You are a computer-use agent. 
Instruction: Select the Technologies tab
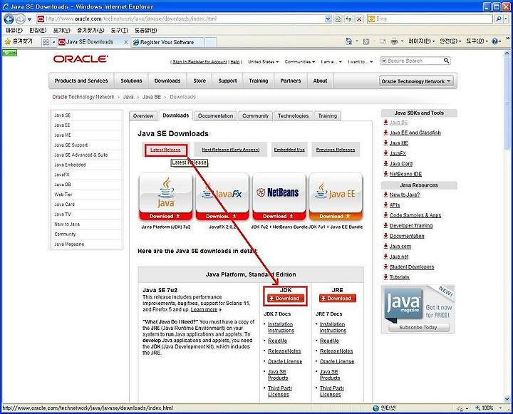293,116
